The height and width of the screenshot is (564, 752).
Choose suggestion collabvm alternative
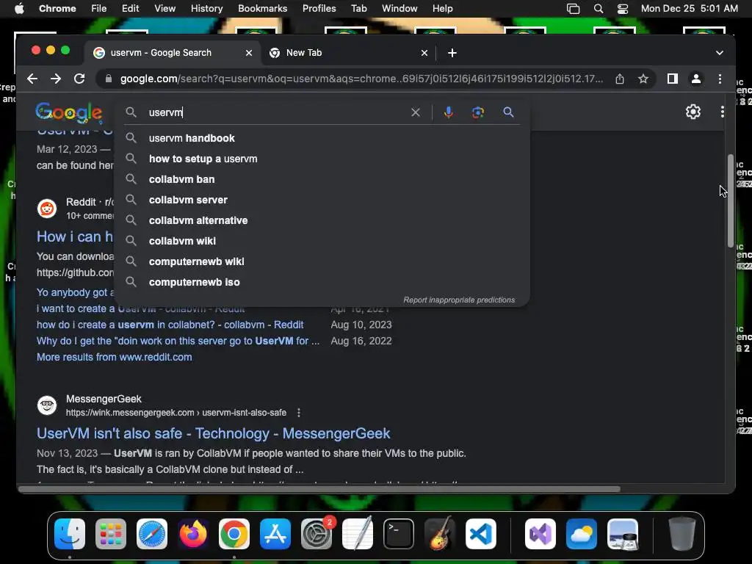tap(322, 220)
